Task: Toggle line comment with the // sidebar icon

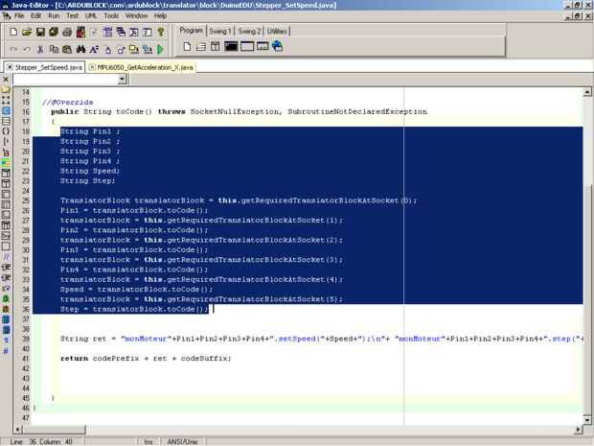Action: tap(6, 257)
